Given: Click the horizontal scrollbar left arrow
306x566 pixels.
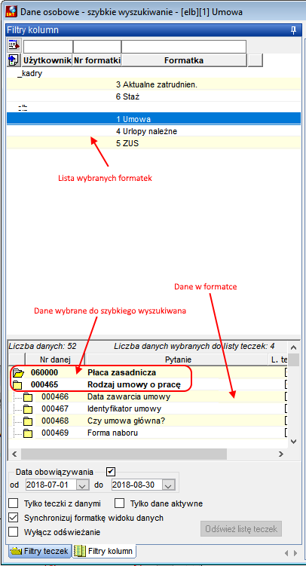Looking at the screenshot, I should [14, 454].
